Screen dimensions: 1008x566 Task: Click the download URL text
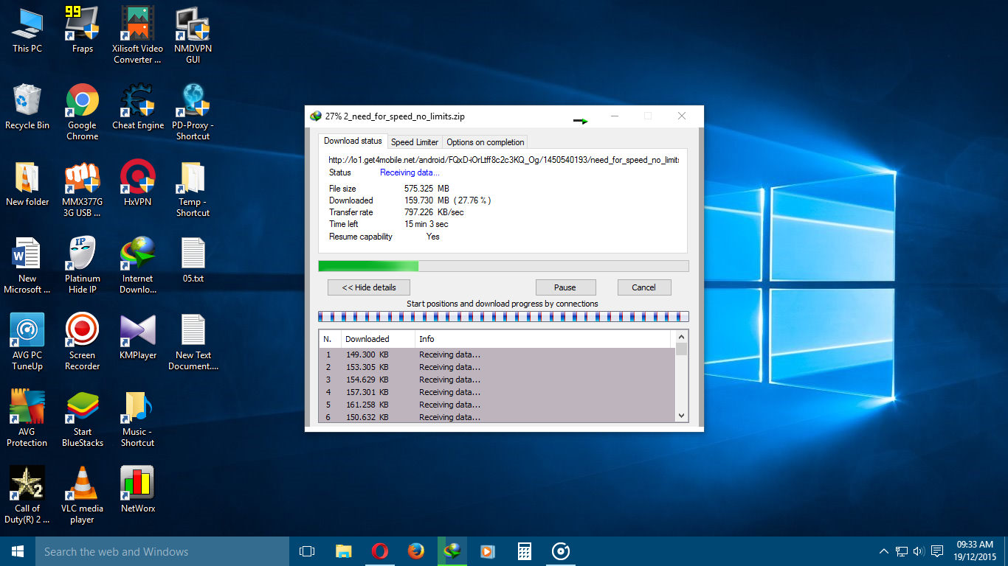[x=504, y=159]
